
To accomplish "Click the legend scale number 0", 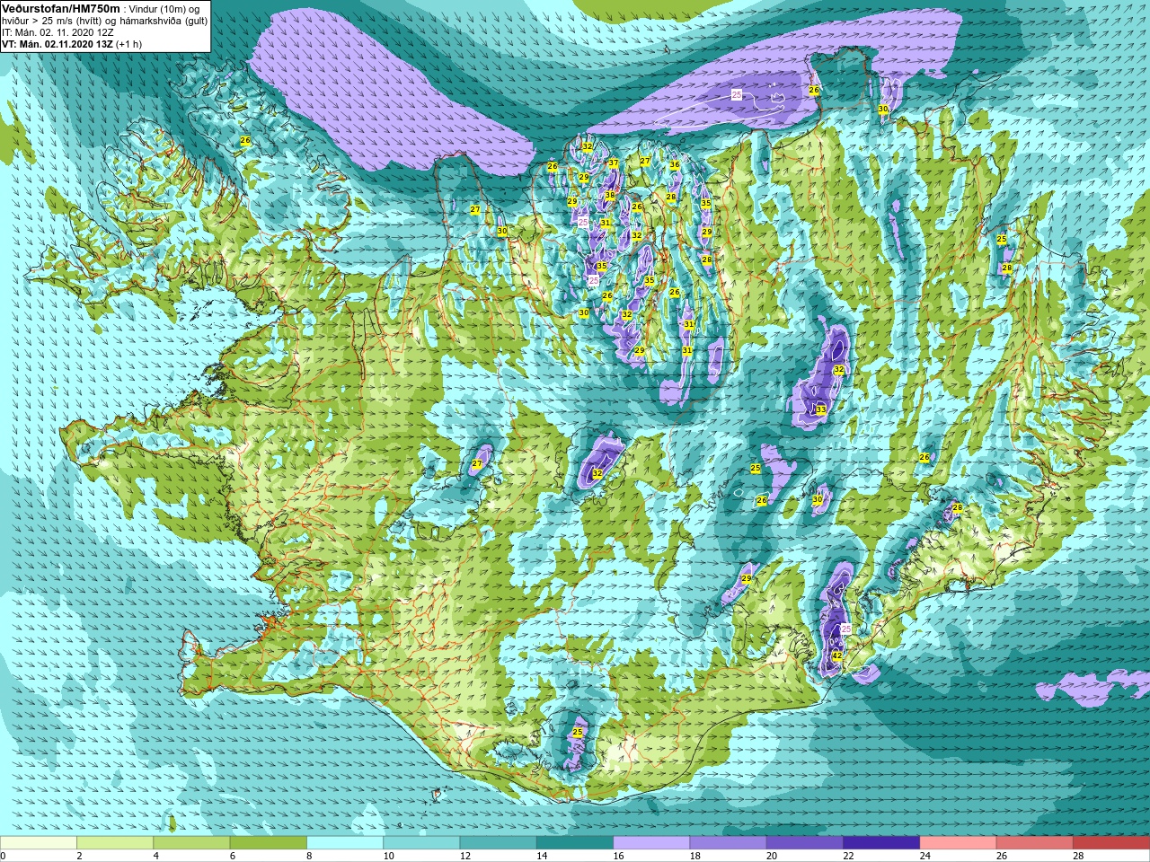I will (4, 856).
